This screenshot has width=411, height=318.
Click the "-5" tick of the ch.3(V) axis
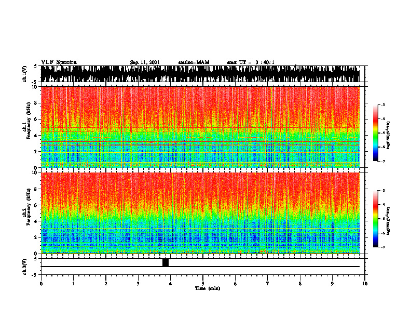click(35, 275)
